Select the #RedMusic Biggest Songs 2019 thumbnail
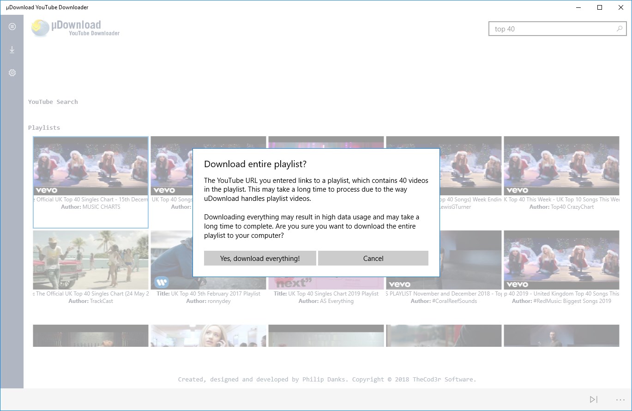 561,260
